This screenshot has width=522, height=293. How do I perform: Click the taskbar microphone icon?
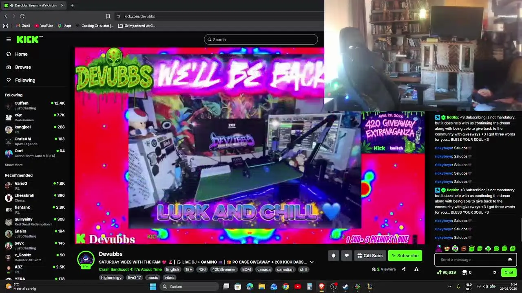[x=458, y=286]
